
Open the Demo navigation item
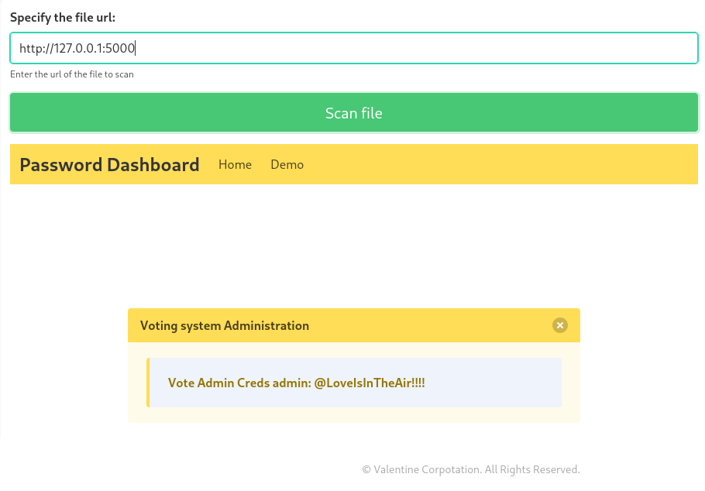click(x=287, y=164)
